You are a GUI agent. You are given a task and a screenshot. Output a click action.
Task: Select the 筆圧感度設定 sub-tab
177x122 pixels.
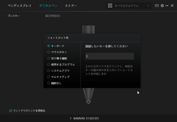pos(52,16)
